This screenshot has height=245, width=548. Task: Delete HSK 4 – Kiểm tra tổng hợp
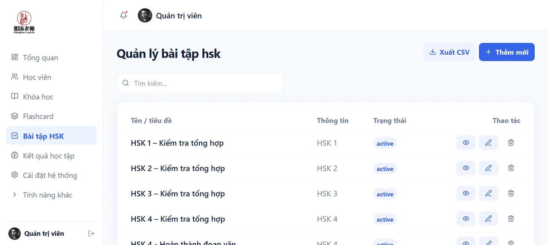(x=511, y=219)
